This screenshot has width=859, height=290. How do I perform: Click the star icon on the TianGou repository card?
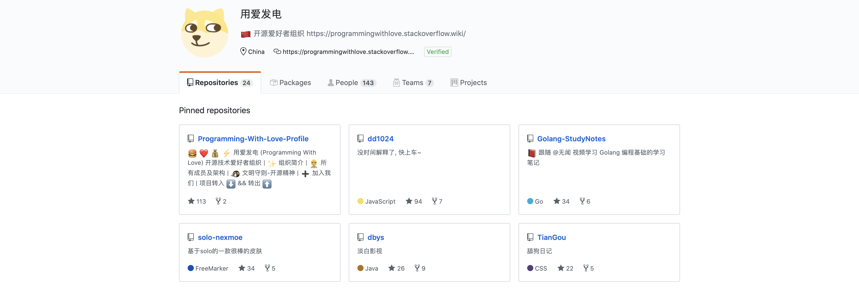562,268
